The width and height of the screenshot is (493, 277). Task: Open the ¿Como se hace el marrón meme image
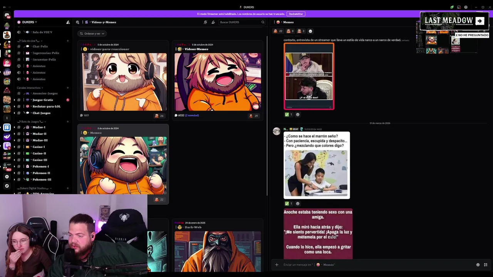pyautogui.click(x=317, y=165)
